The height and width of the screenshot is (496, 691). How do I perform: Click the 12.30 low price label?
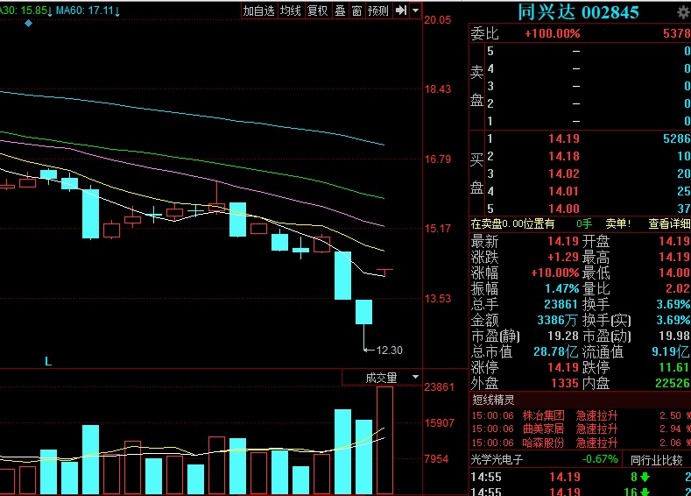[389, 351]
